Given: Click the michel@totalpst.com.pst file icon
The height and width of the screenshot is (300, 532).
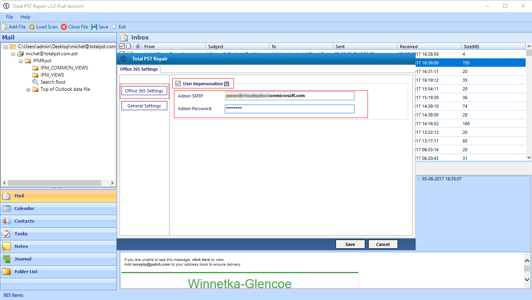Looking at the screenshot, I should 21,54.
